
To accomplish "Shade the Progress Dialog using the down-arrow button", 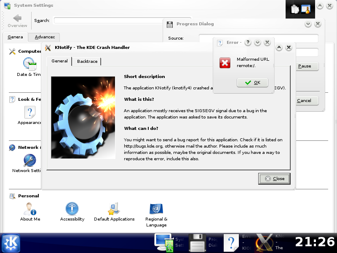I will pos(308,24).
